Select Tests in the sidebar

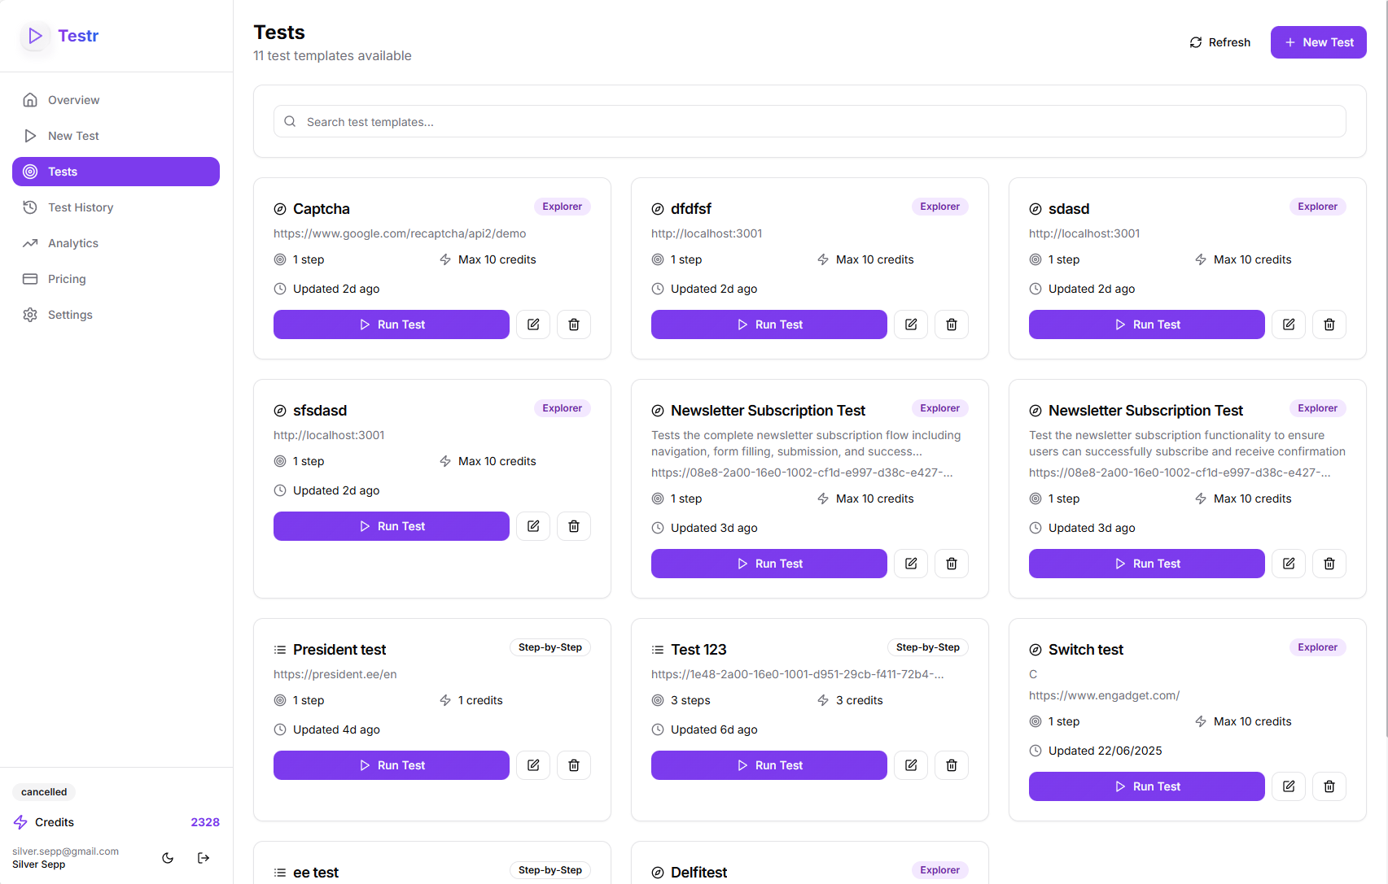116,172
